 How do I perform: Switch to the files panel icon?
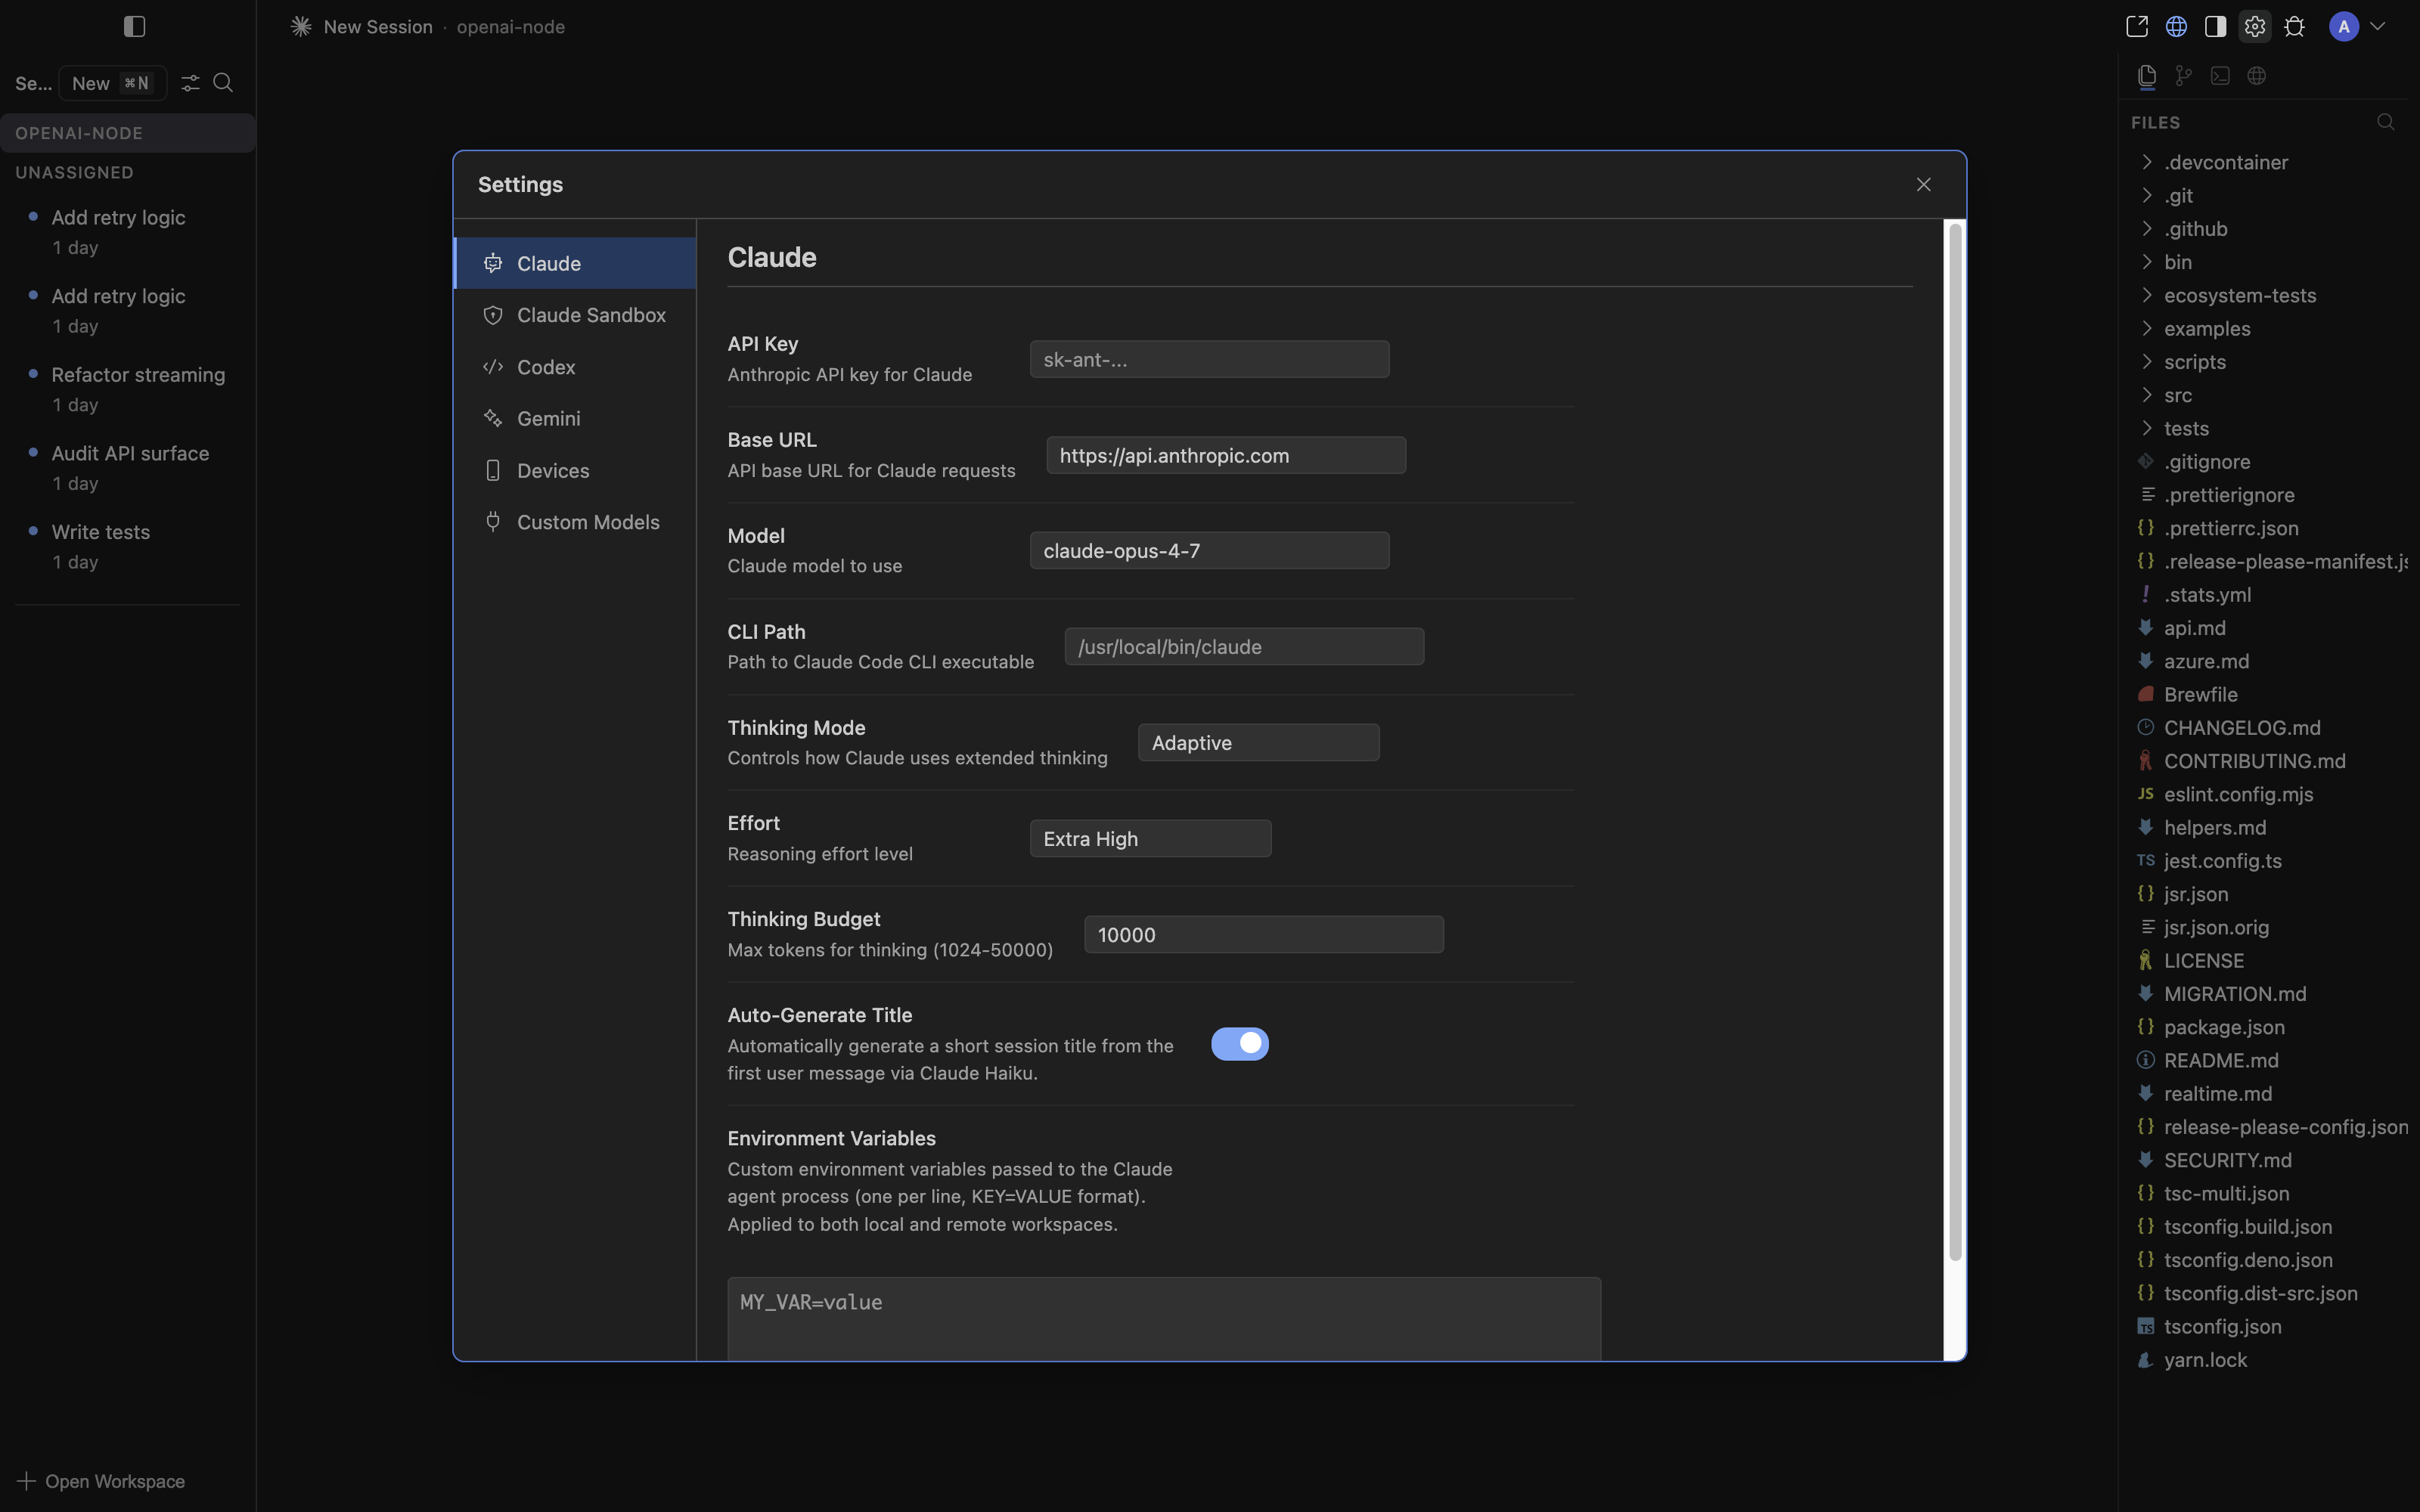2146,76
